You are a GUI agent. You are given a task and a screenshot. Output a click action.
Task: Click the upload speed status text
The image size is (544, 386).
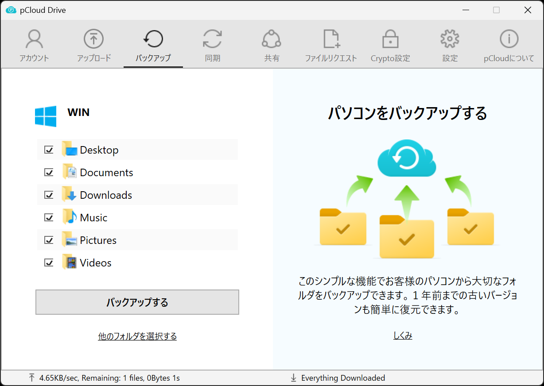pos(109,378)
